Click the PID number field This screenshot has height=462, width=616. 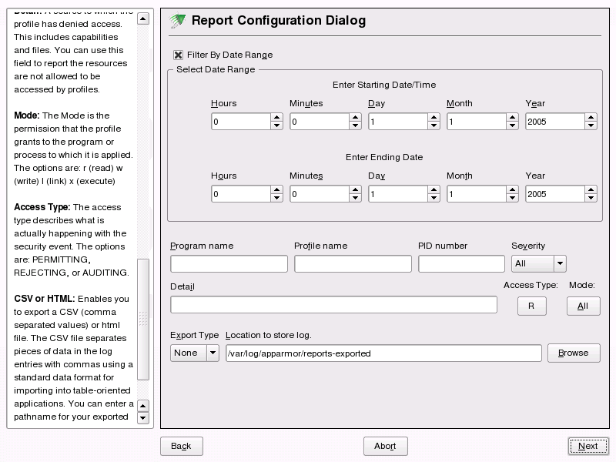[460, 263]
